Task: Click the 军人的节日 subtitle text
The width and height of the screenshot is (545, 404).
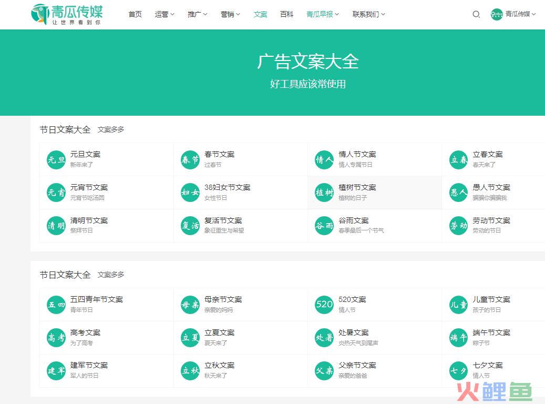Action: click(85, 376)
